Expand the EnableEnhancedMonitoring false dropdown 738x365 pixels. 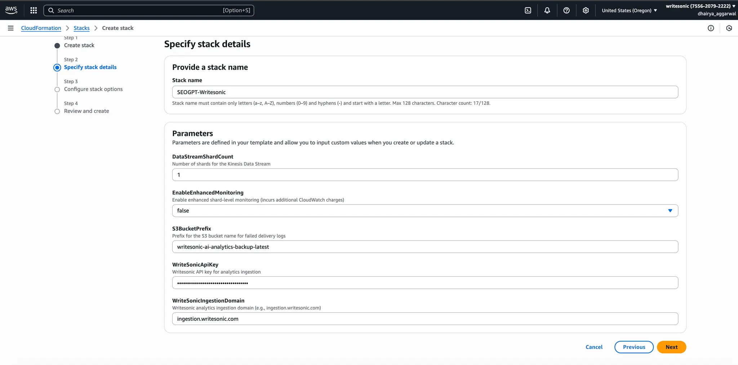click(x=425, y=211)
